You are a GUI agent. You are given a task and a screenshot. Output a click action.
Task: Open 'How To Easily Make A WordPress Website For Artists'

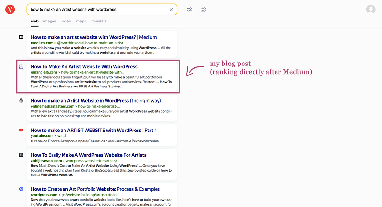(x=88, y=155)
